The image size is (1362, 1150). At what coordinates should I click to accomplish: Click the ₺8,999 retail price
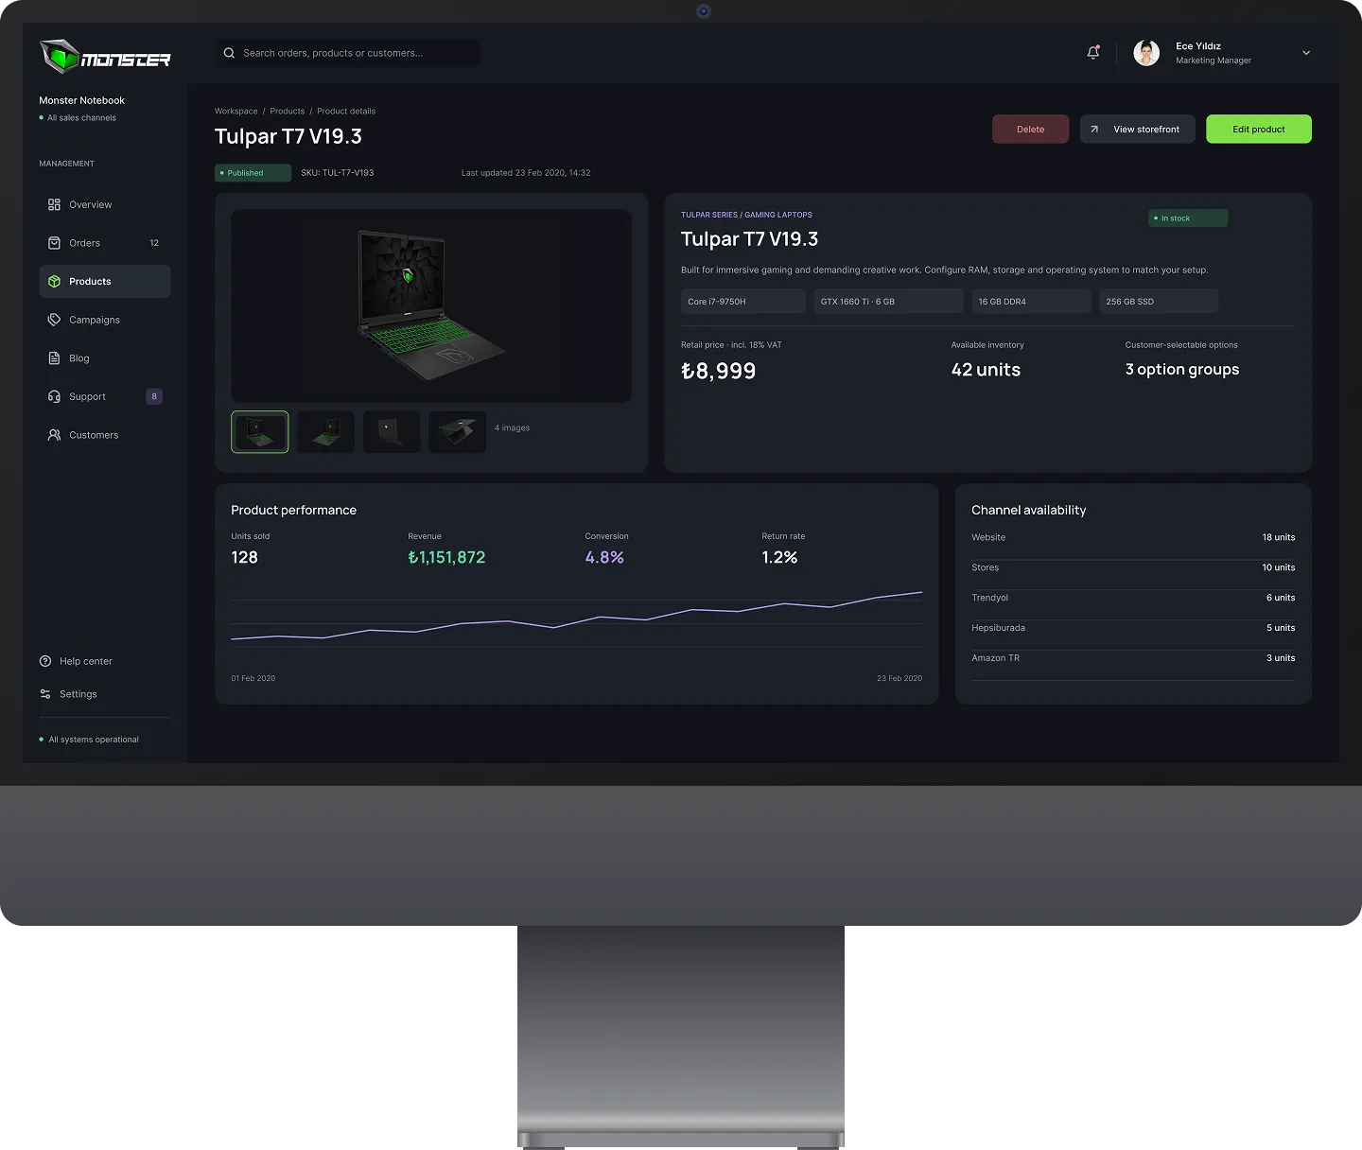coord(719,371)
